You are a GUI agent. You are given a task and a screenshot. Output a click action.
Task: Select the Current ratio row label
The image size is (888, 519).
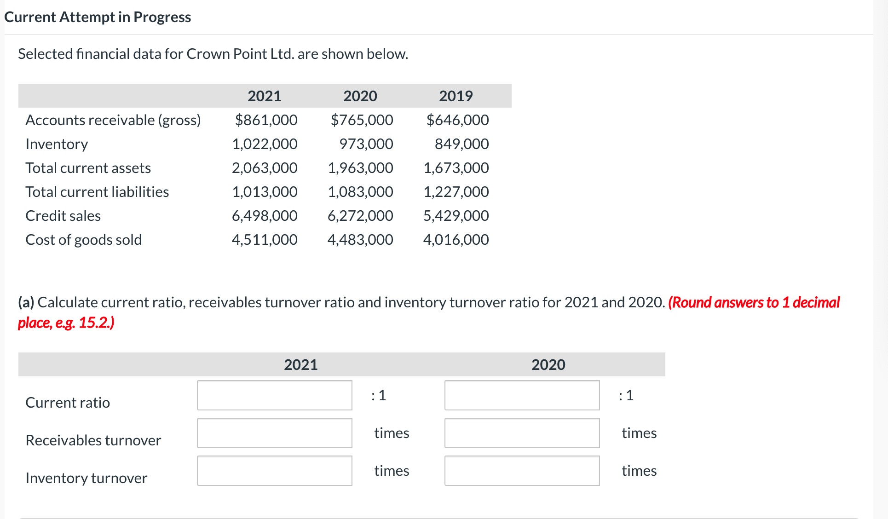68,402
